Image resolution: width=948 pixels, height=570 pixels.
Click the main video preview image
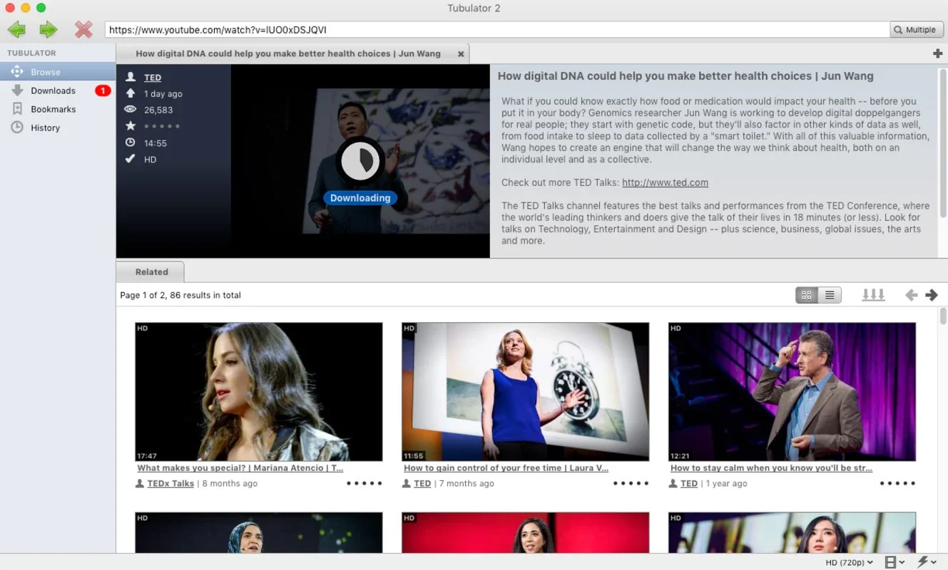360,161
